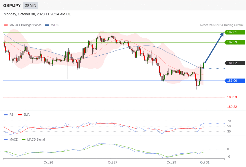Click the MA 50 legend label
The width and height of the screenshot is (246, 167).
tap(55, 25)
